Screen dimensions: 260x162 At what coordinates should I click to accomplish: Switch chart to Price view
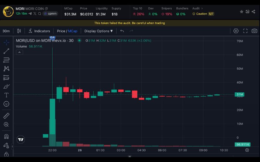61,31
